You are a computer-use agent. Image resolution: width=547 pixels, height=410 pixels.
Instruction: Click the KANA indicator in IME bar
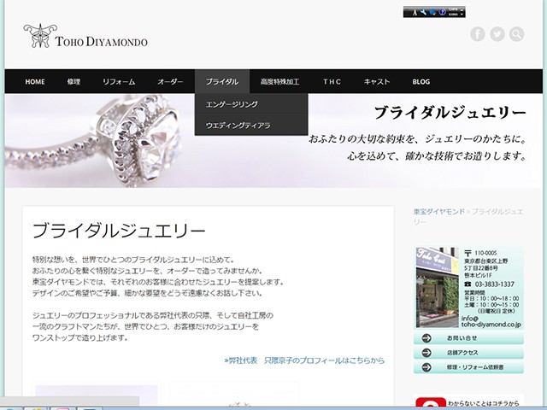(453, 15)
